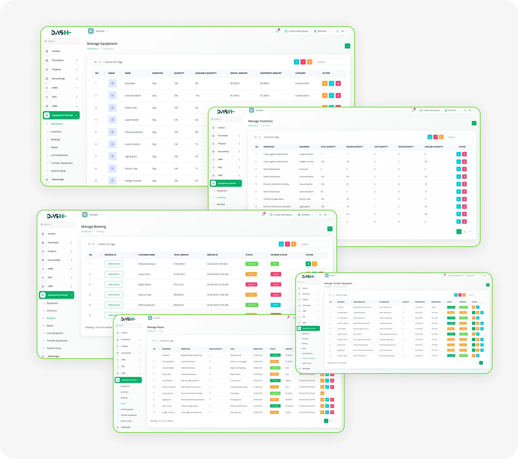
Task: Select Transfer Equipment in Manage Booking sidebar
Action: (57, 341)
